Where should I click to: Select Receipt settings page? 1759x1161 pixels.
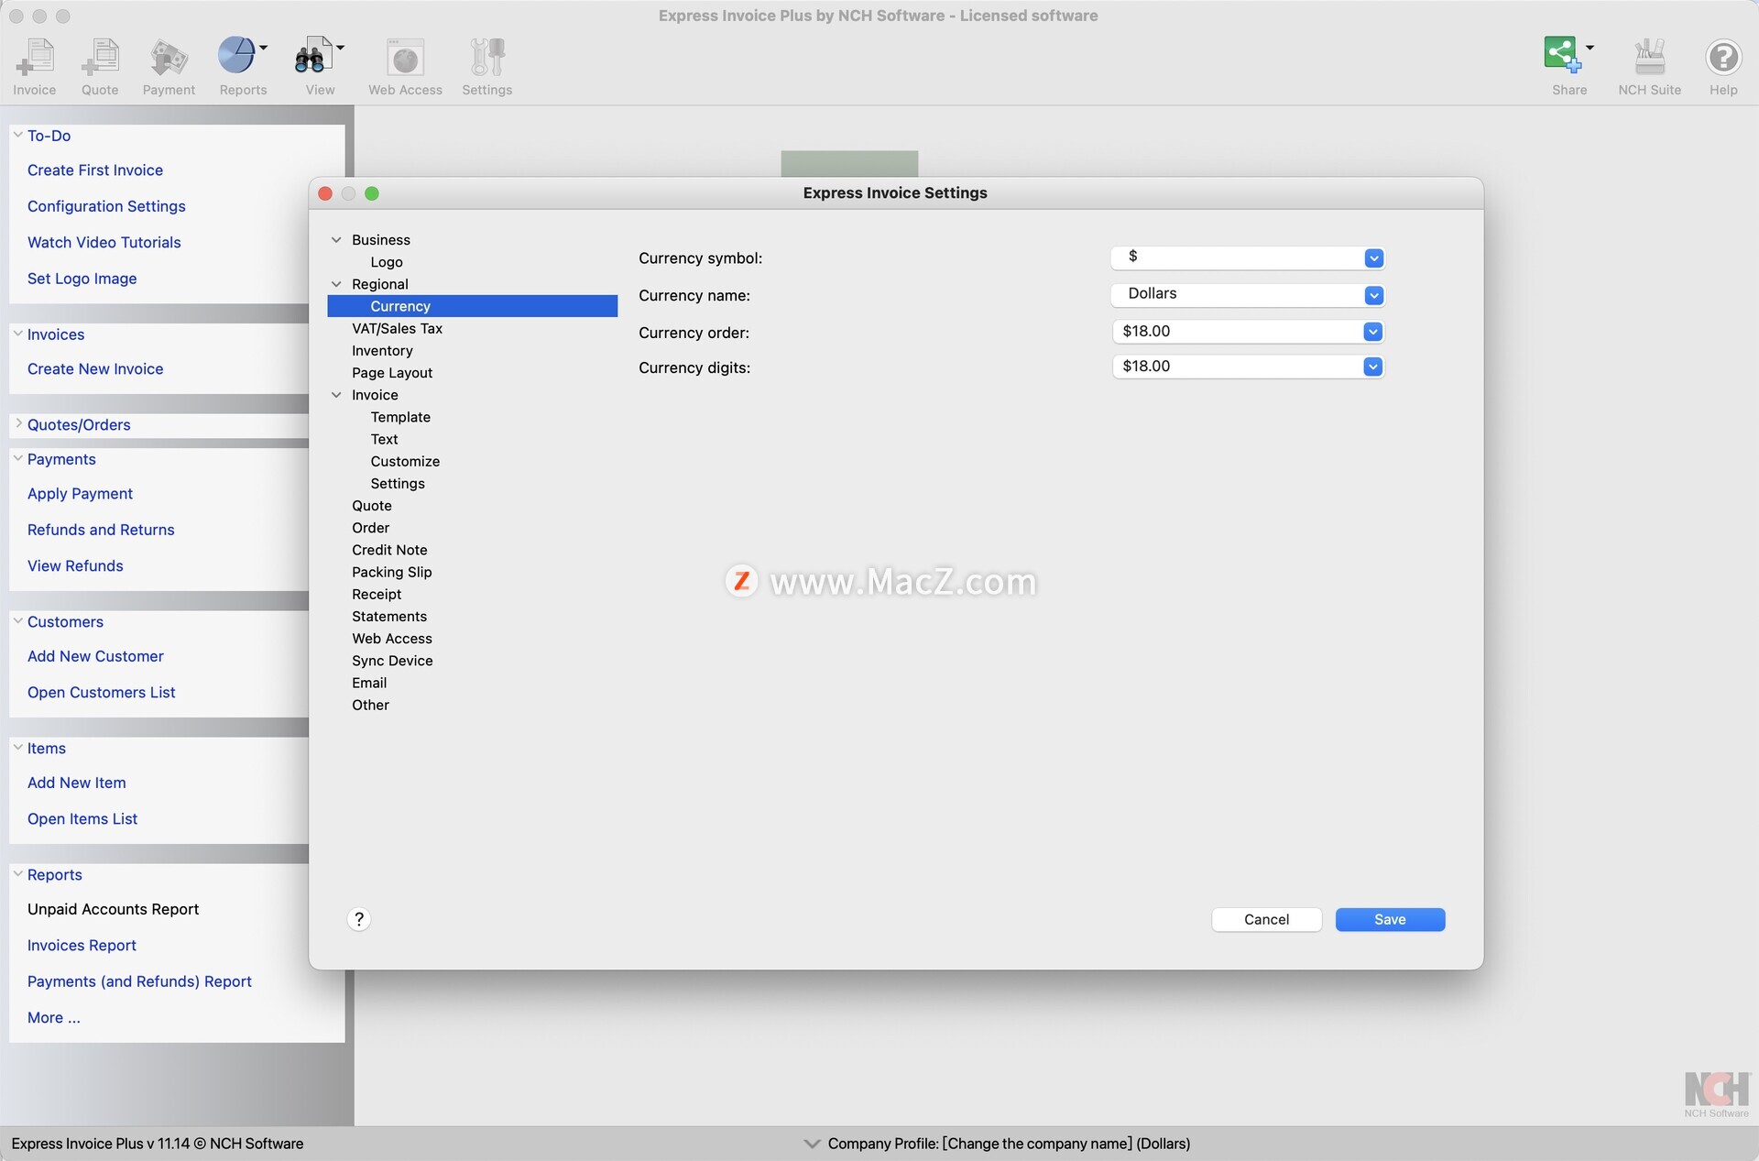(377, 595)
